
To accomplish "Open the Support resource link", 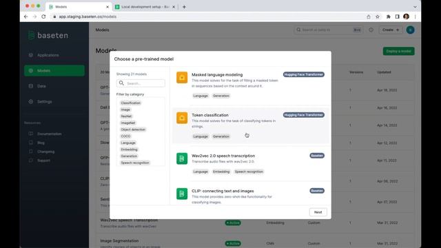I will point(43,161).
